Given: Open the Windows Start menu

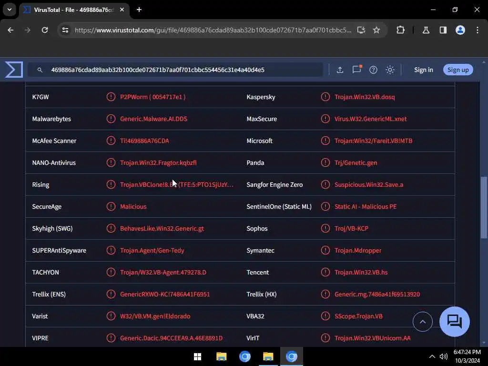Looking at the screenshot, I should [x=197, y=356].
